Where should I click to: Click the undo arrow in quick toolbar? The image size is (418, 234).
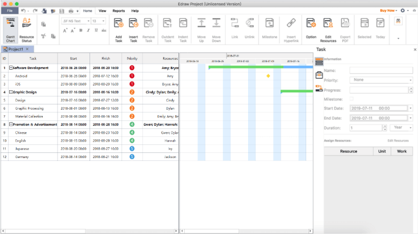pyautogui.click(x=23, y=11)
